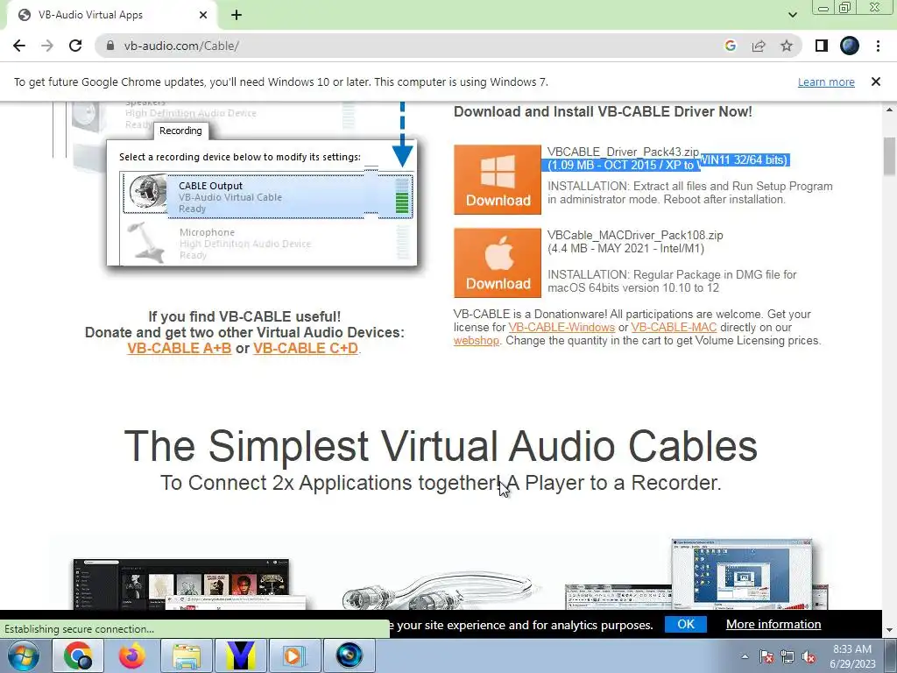Open Windows Explorer folder icon
This screenshot has height=673, width=897.
pos(187,655)
